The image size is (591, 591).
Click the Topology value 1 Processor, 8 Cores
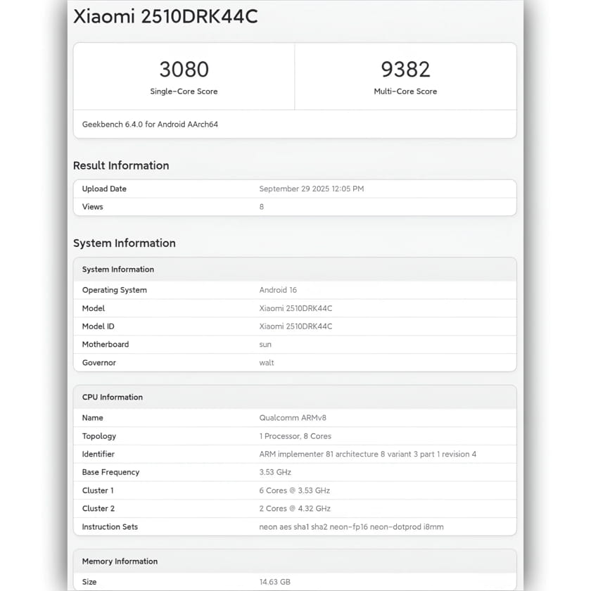point(295,436)
